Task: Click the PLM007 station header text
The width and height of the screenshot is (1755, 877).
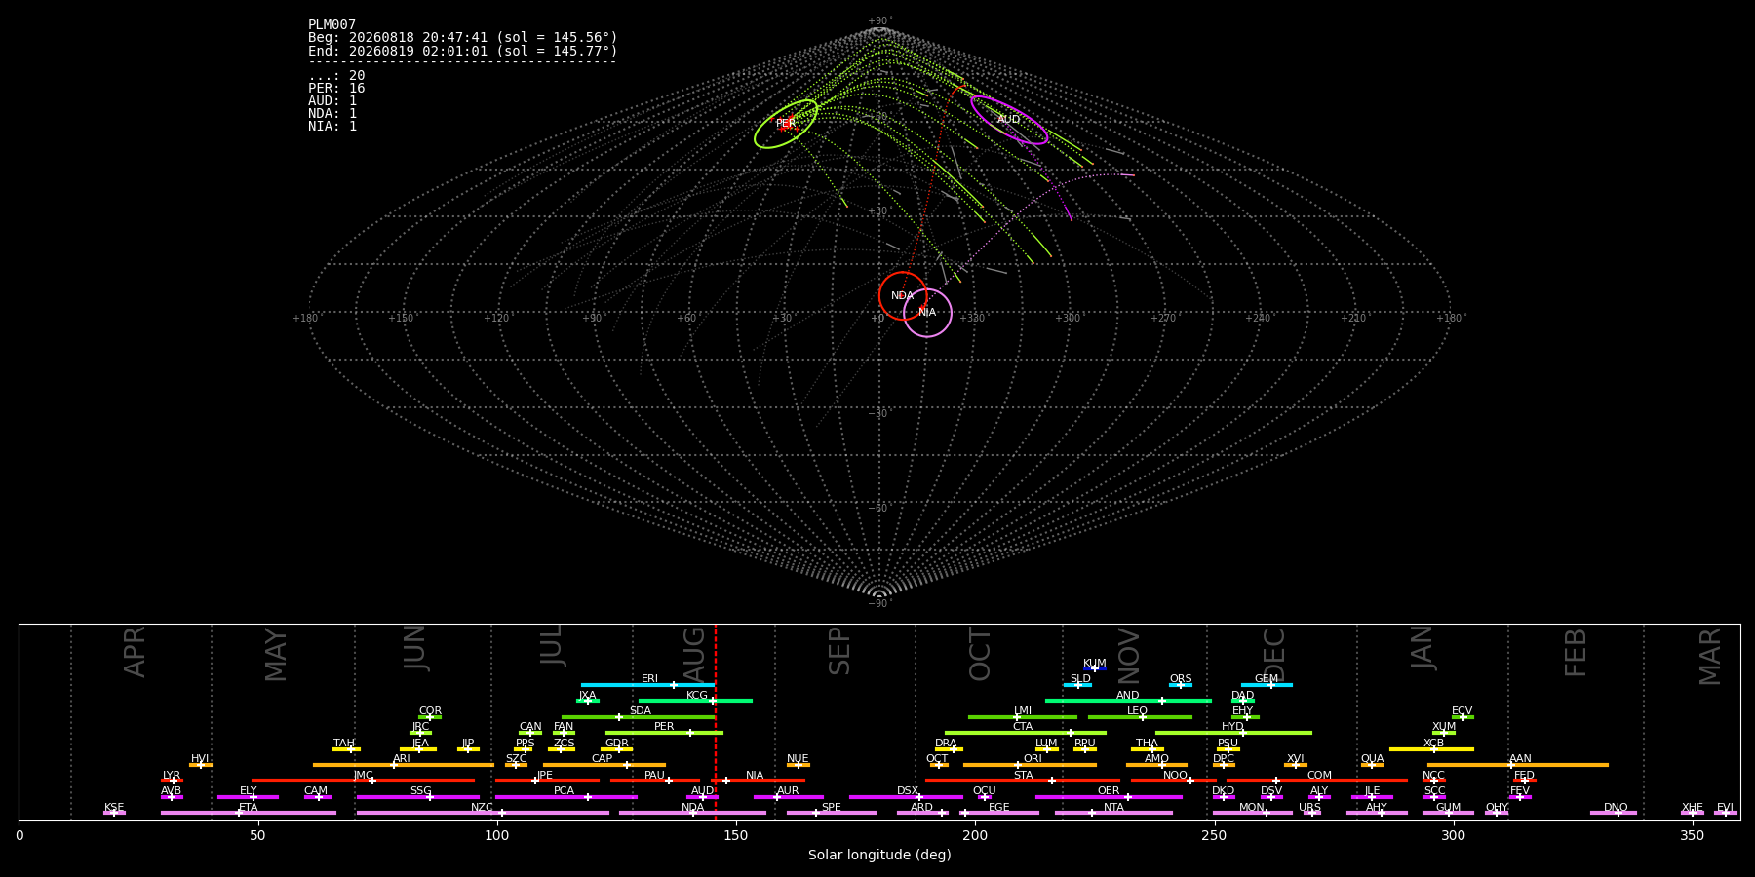Action: pyautogui.click(x=332, y=25)
